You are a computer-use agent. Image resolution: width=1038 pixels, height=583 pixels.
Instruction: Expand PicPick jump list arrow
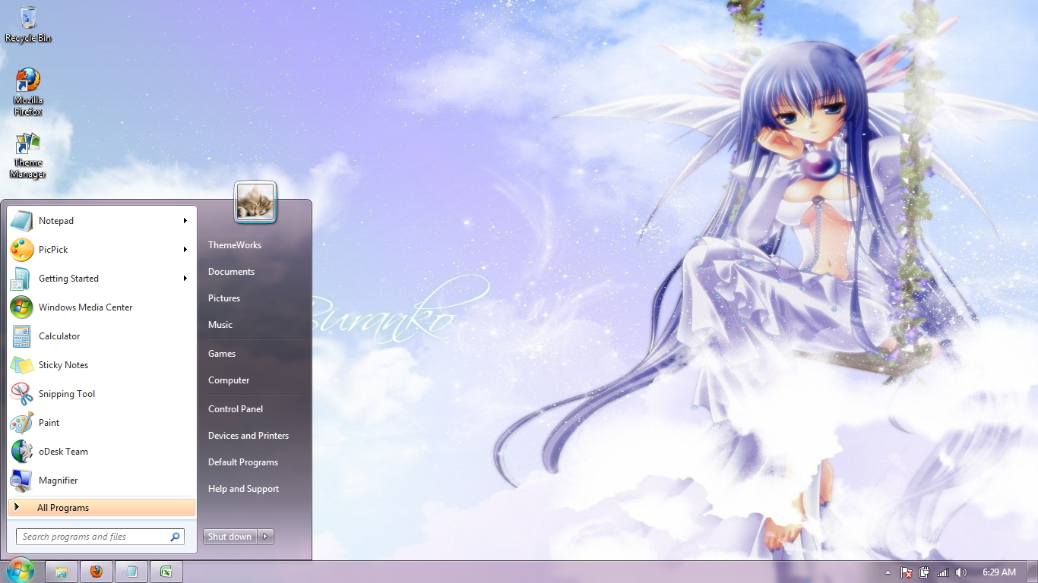(185, 250)
